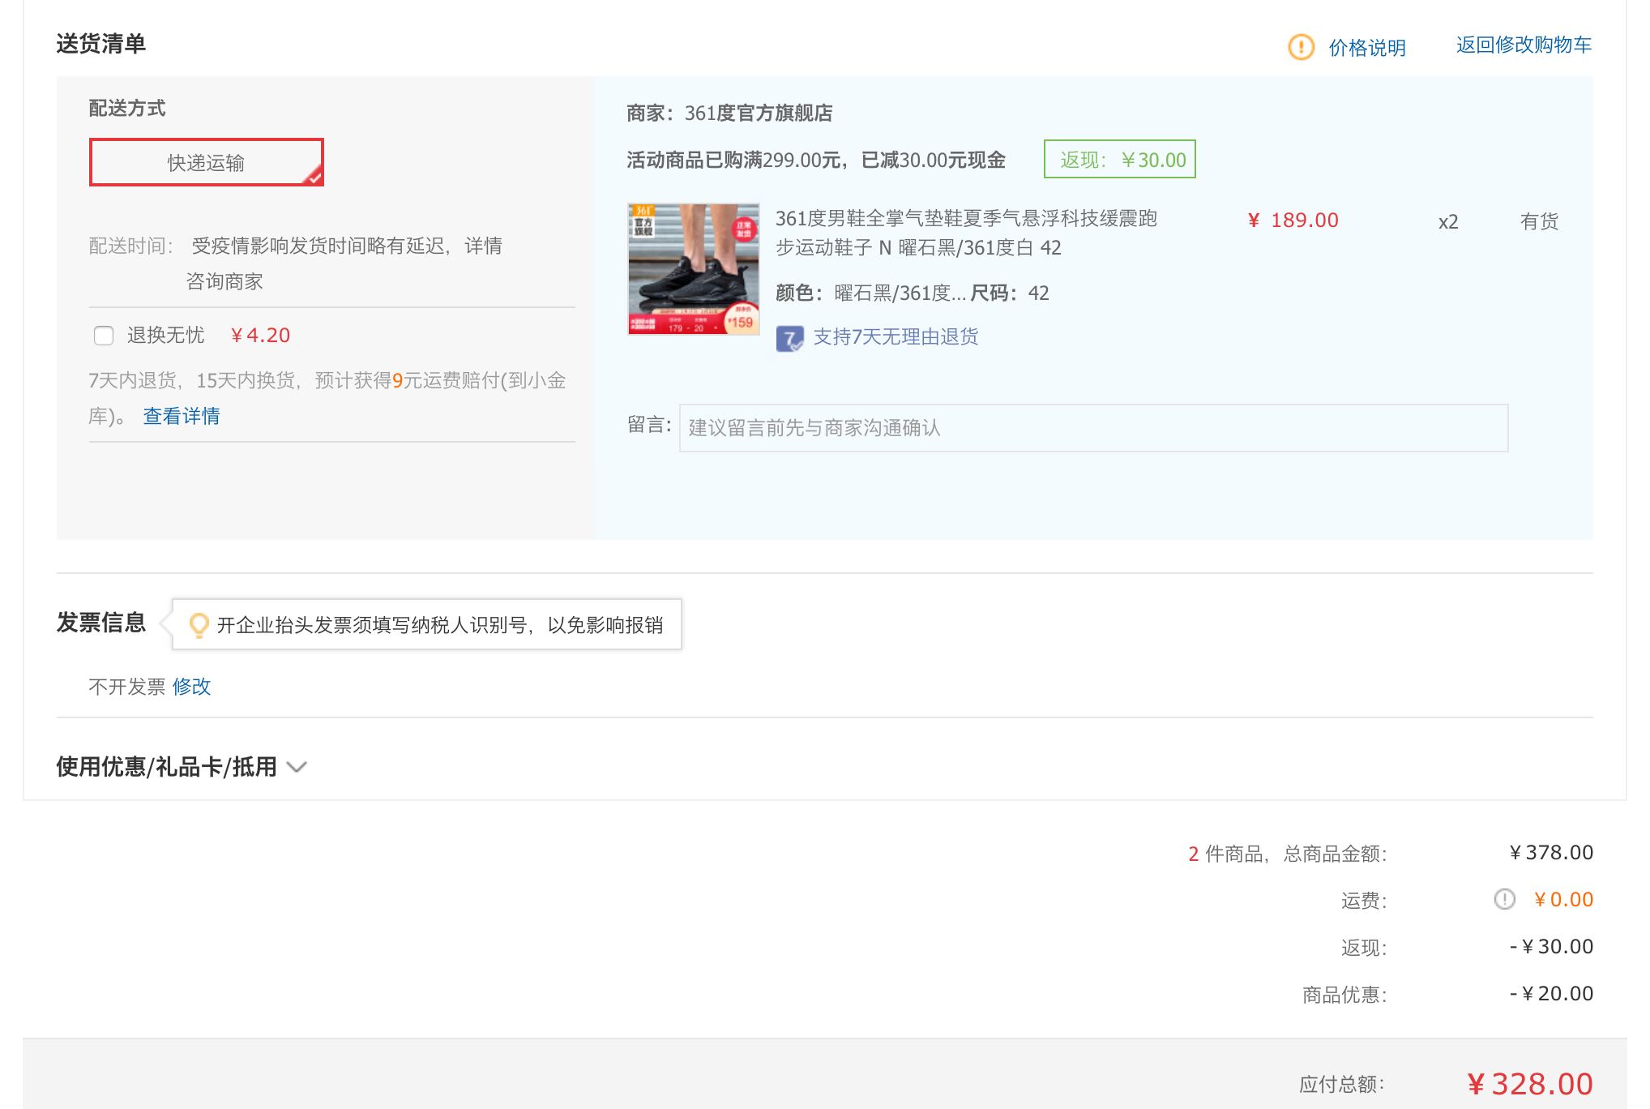Screen dimensions: 1650x1109
Task: Click the info icon next to 运费
Action: [x=1504, y=899]
